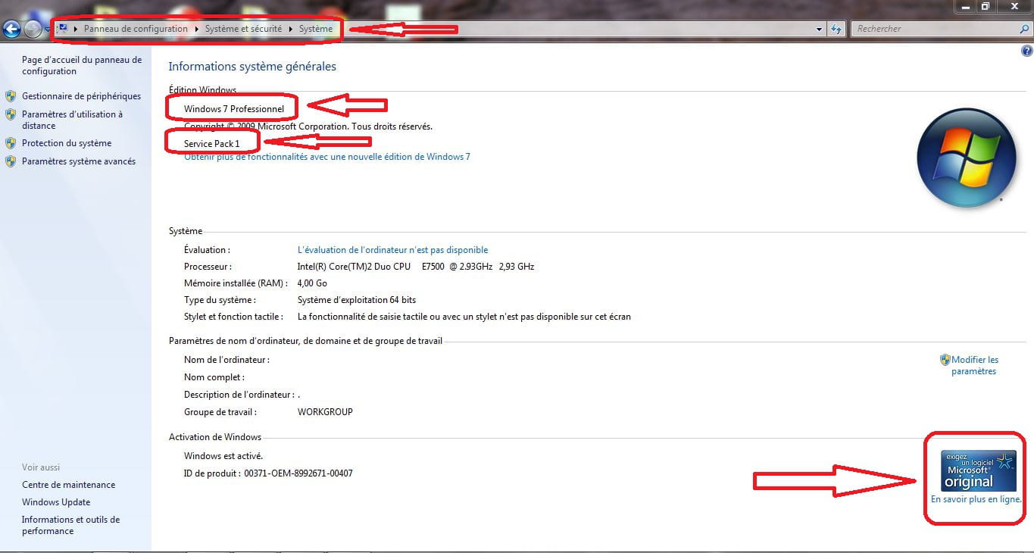Screen dimensions: 1034x553
Task: Click the shield icon beside Gestionnaire de périphériques
Action: [11, 96]
